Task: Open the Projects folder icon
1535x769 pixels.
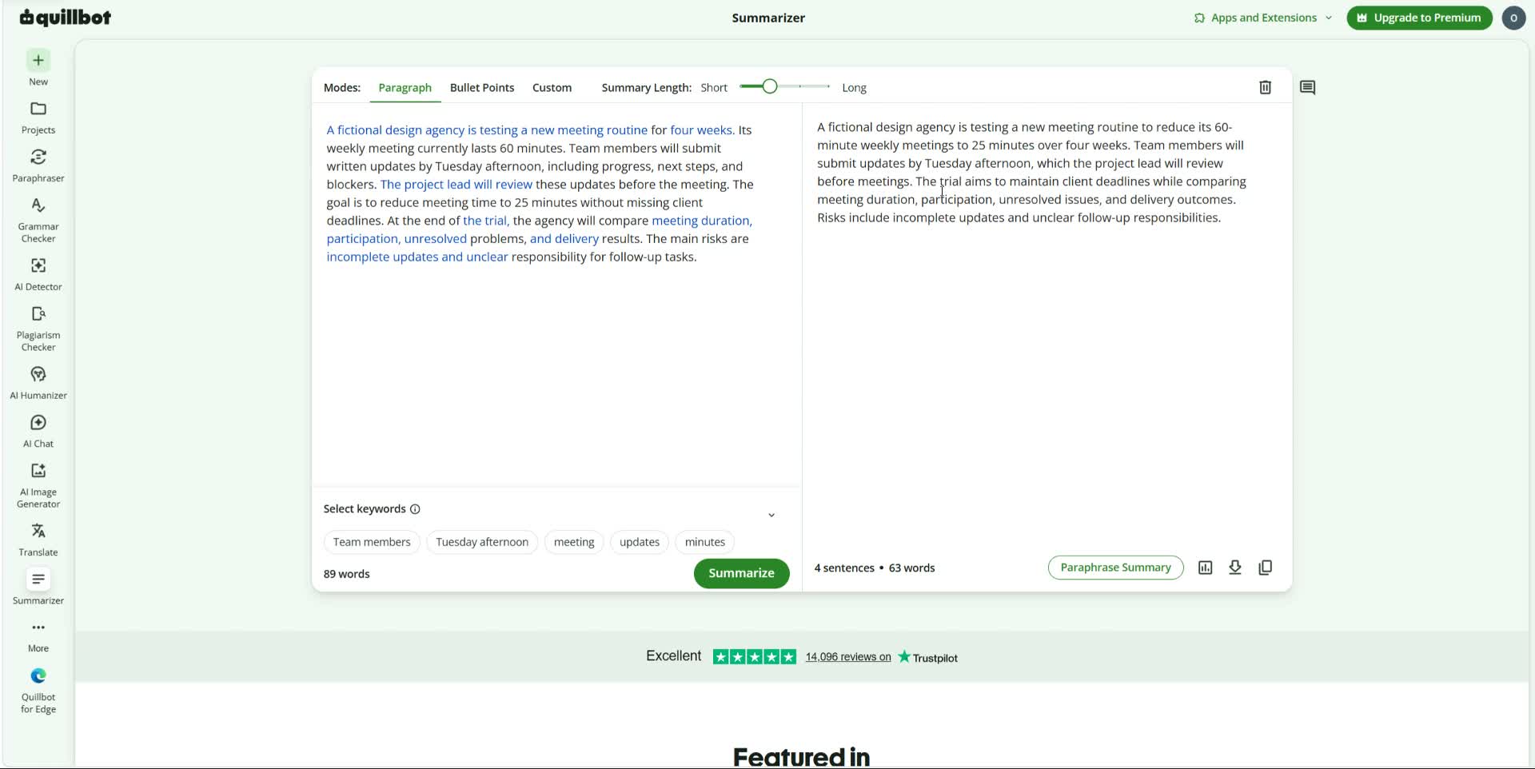Action: (x=38, y=109)
